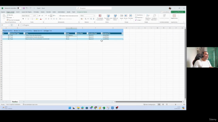Click the zoom slider in status bar
Image resolution: width=218 pixels, height=122 pixels.
coord(175,104)
